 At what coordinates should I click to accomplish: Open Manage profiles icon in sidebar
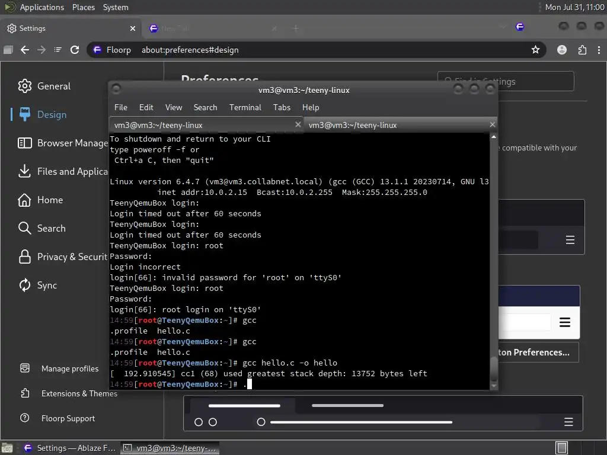[x=25, y=368]
